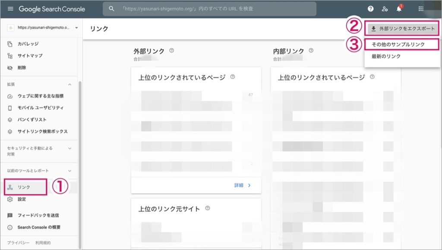Select 最新のリンク menu option
Viewport: 442px width, 250px height.
pos(402,57)
